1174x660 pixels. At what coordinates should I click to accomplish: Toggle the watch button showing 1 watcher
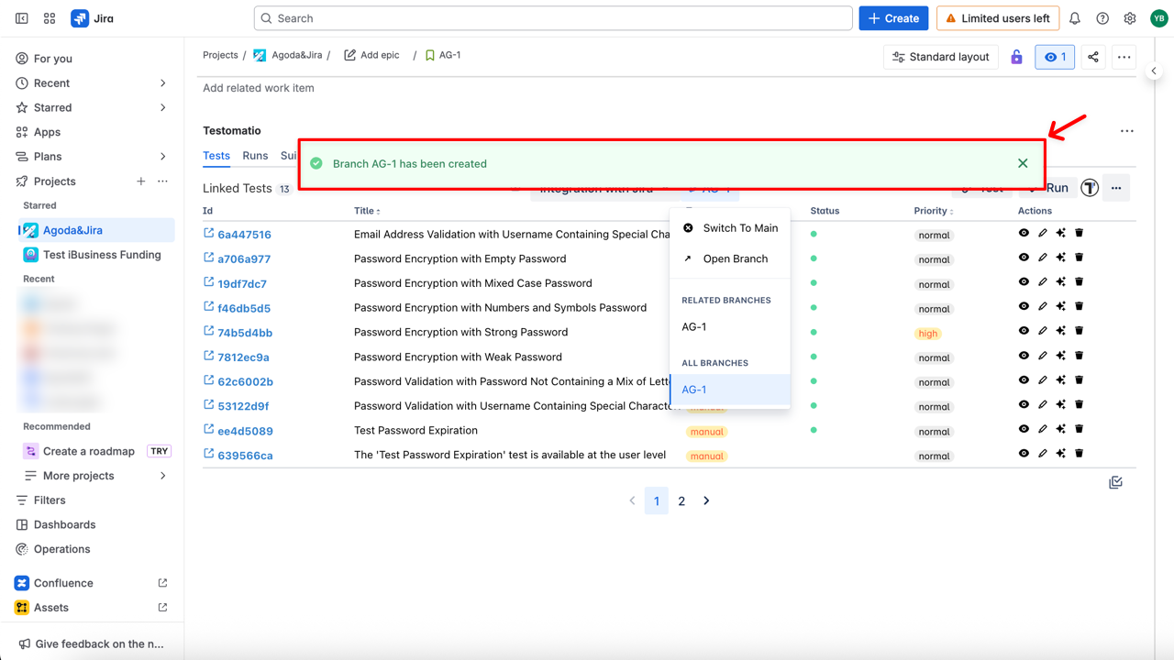[1056, 57]
